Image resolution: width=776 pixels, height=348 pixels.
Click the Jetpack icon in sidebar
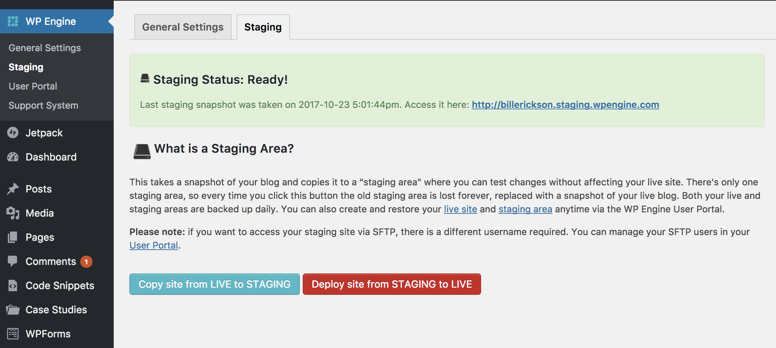point(13,133)
